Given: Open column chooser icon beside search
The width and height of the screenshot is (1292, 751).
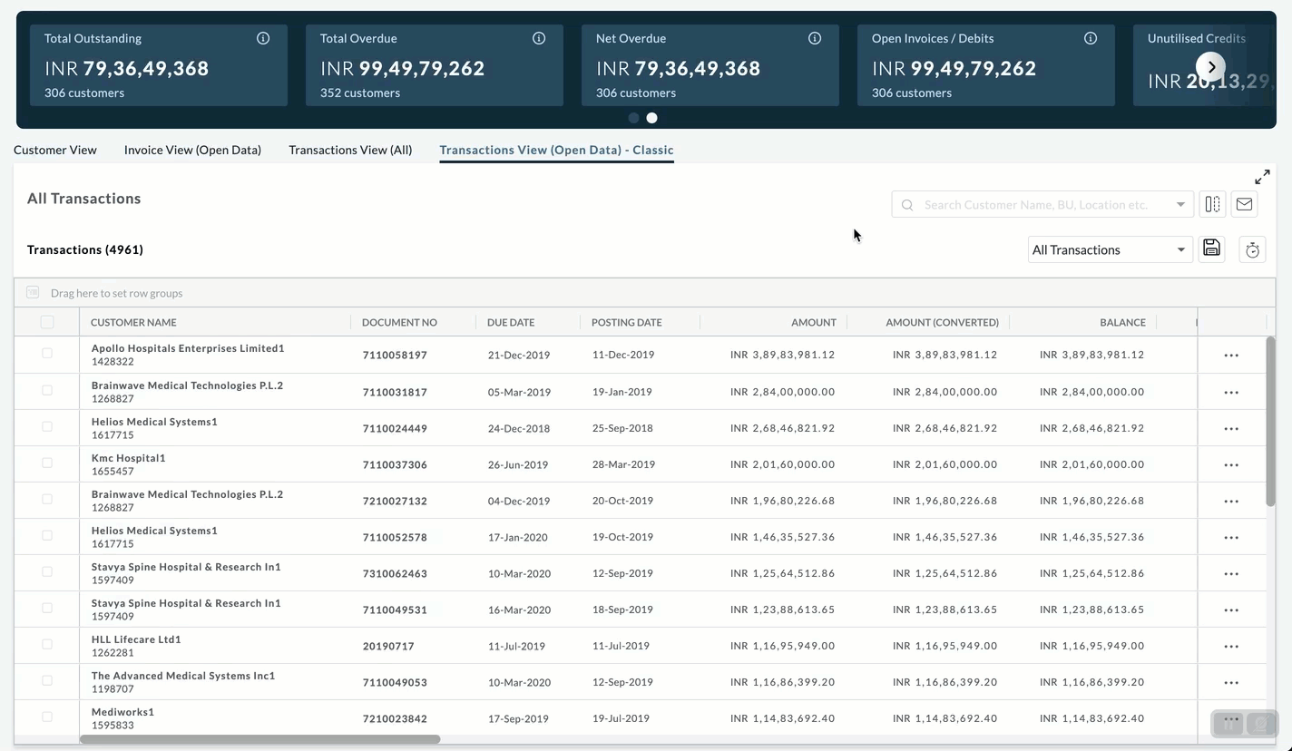Looking at the screenshot, I should 1212,204.
